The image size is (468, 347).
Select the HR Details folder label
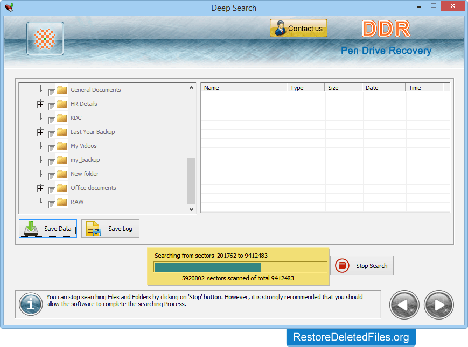pos(83,104)
